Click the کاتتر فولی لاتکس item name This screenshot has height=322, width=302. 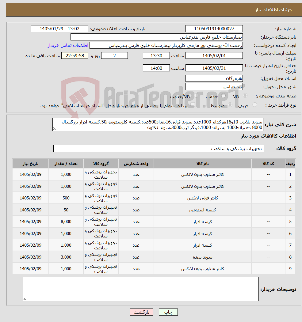203,198
